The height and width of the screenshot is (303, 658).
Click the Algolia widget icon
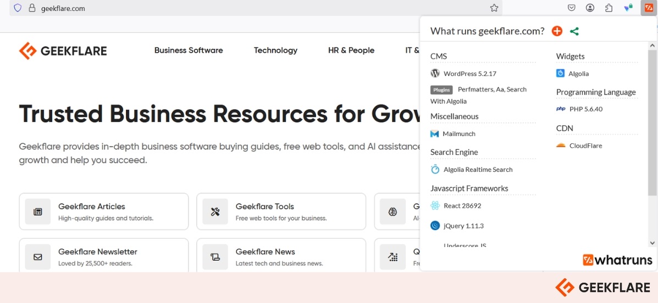pyautogui.click(x=560, y=74)
